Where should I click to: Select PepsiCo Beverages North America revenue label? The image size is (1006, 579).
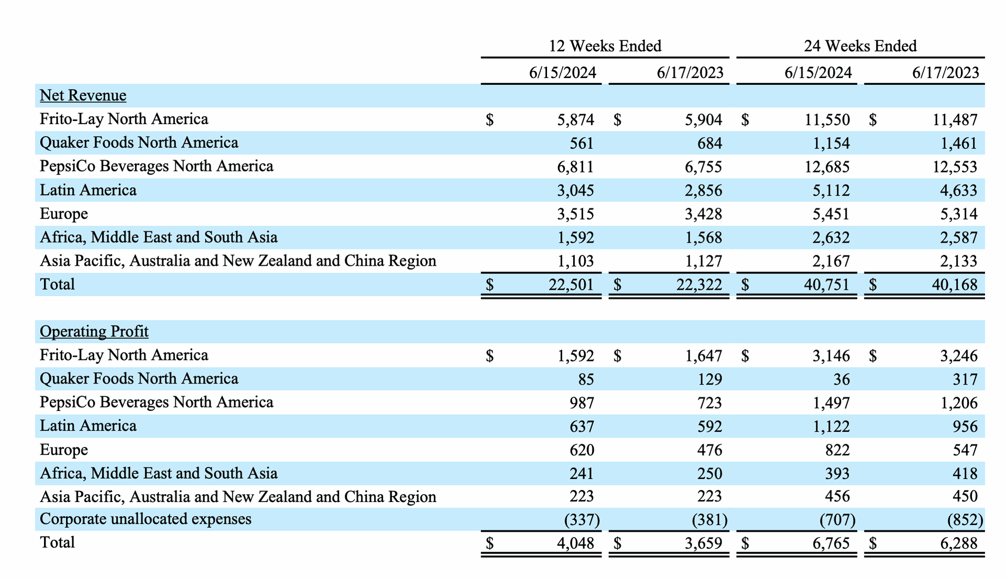pos(156,167)
